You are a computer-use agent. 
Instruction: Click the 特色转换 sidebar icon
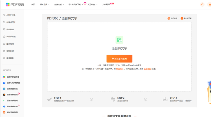pyautogui.click(x=4, y=29)
